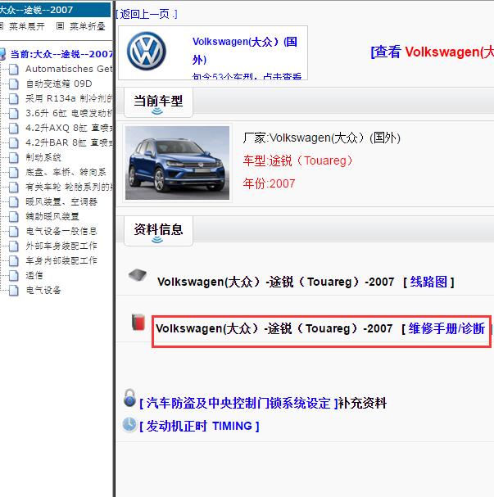
Task: Click the page icon beside 4.2升AXQ 8缸
Action: (x=13, y=128)
